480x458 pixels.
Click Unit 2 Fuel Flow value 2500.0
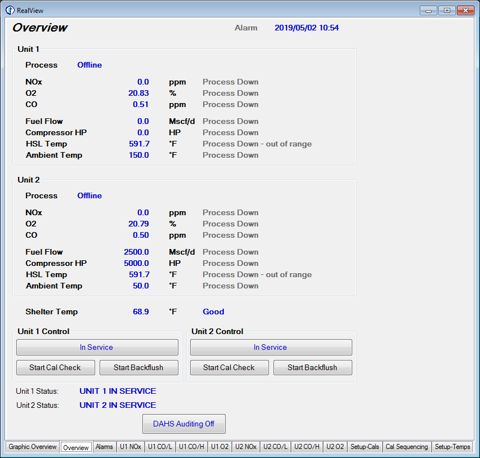(x=136, y=252)
